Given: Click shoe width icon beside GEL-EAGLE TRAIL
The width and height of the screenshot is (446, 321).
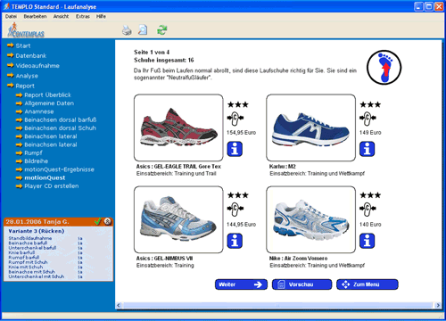Looking at the screenshot, I should point(235,118).
